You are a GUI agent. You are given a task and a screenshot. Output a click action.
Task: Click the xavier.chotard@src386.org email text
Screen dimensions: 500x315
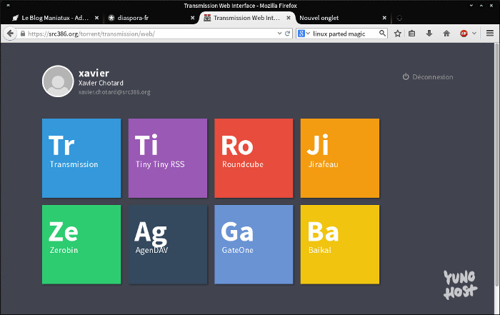[x=114, y=92]
